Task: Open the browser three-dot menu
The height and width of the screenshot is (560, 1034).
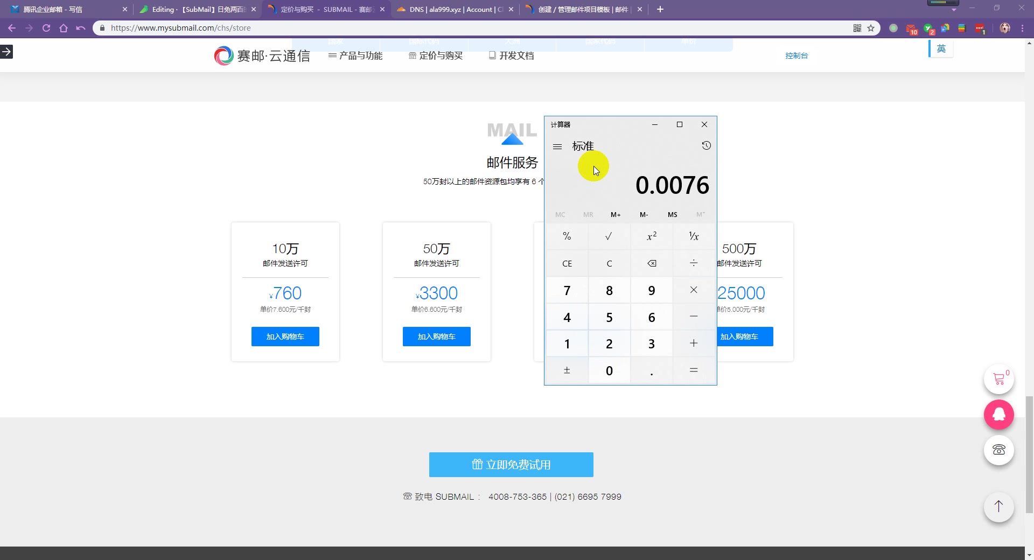Action: point(1022,28)
